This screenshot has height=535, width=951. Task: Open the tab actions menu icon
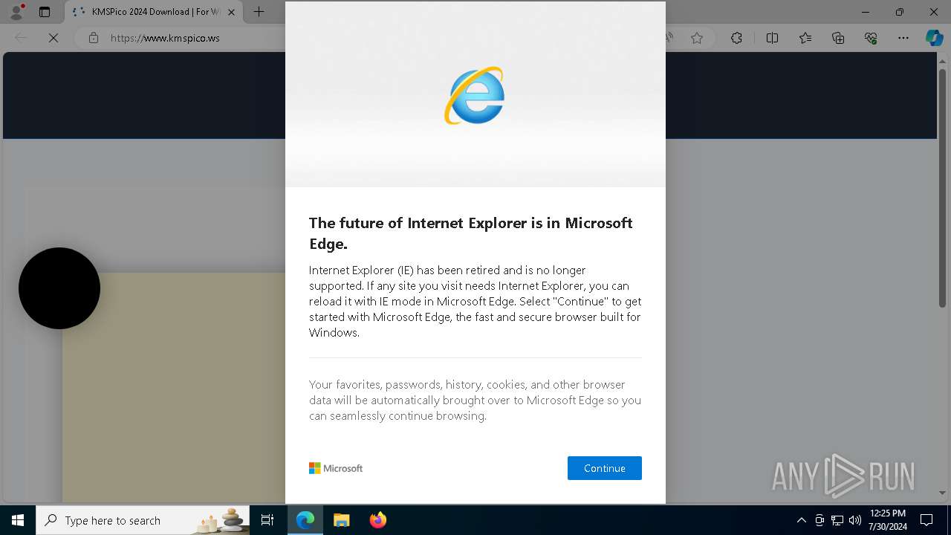(x=45, y=12)
